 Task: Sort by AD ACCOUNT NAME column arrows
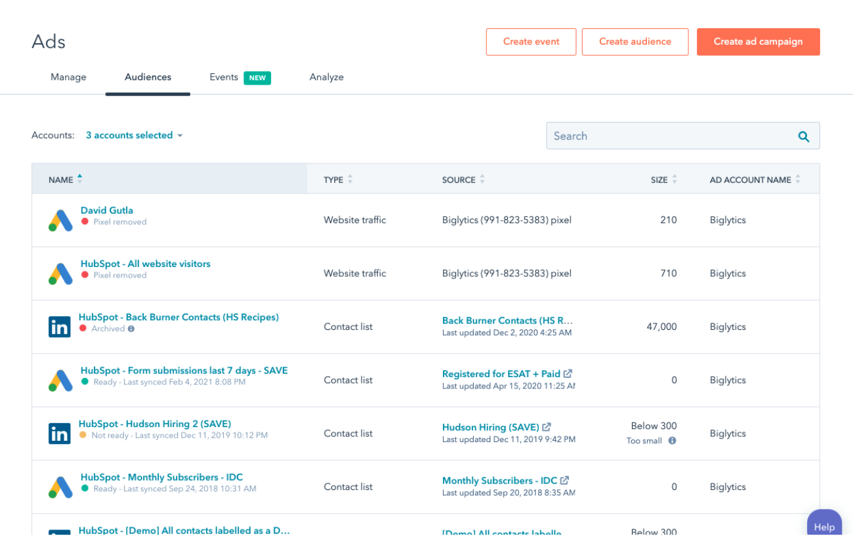tap(798, 179)
